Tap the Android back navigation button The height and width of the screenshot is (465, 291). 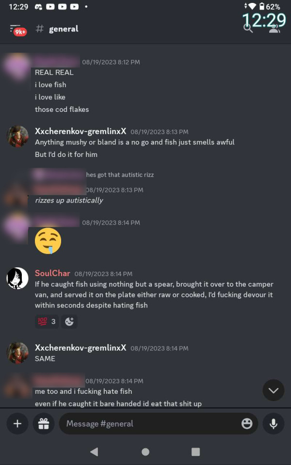point(94,451)
